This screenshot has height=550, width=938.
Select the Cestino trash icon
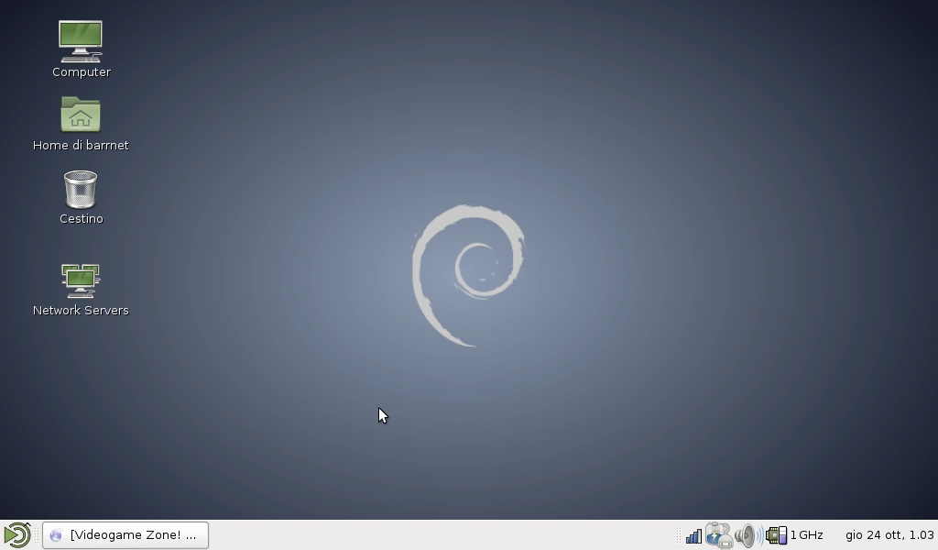tap(81, 190)
